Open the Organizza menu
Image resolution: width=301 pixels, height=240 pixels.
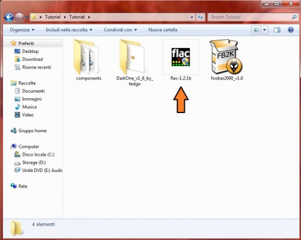22,30
